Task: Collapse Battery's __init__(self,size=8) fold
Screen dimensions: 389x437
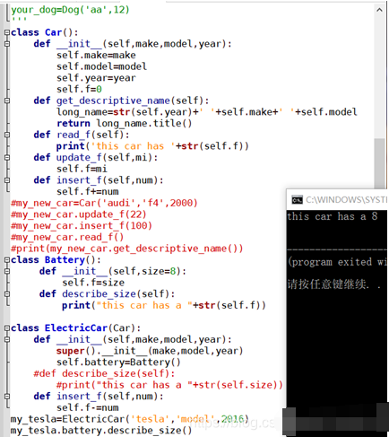Action: click(7, 271)
